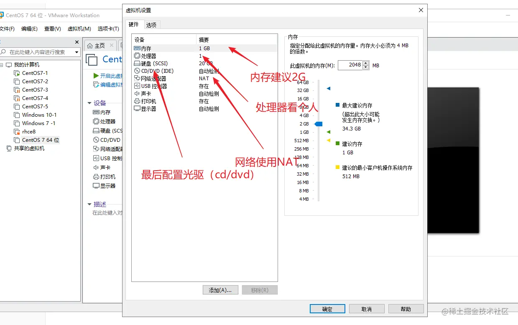This screenshot has width=518, height=325.
Task: Select the CD/DVD (IDE) disc icon in dialog
Action: [x=137, y=71]
